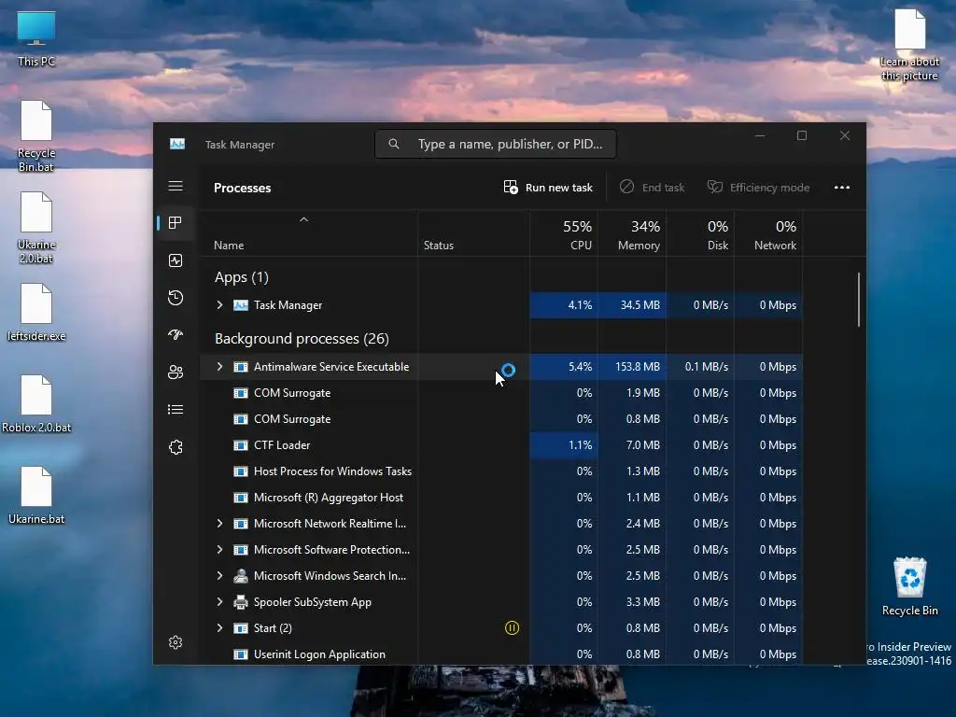The image size is (956, 717).
Task: Expand the Task Manager app row
Action: (x=220, y=305)
